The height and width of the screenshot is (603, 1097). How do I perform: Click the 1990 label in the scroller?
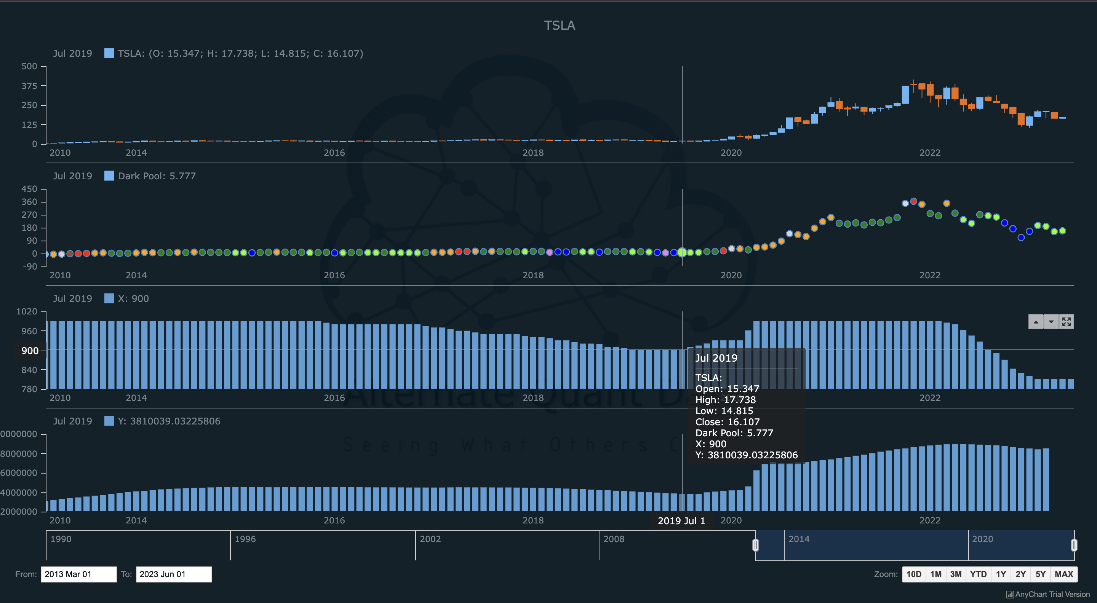61,539
